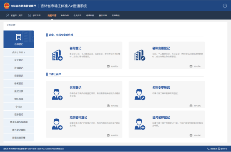
Task: Click materials icon in 台湾名称登记 card
Action: pyautogui.click(x=191, y=135)
